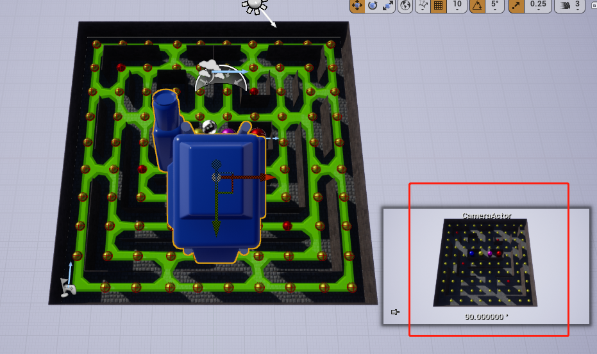Select the directional light sun icon
The height and width of the screenshot is (354, 597).
[x=255, y=5]
